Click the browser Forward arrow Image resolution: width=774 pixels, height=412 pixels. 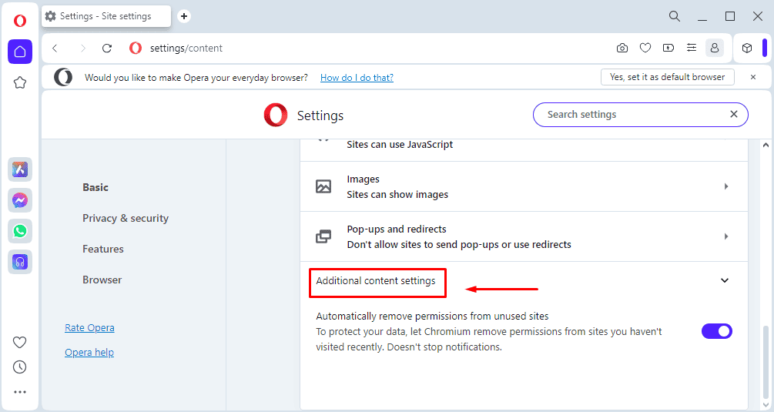click(82, 48)
